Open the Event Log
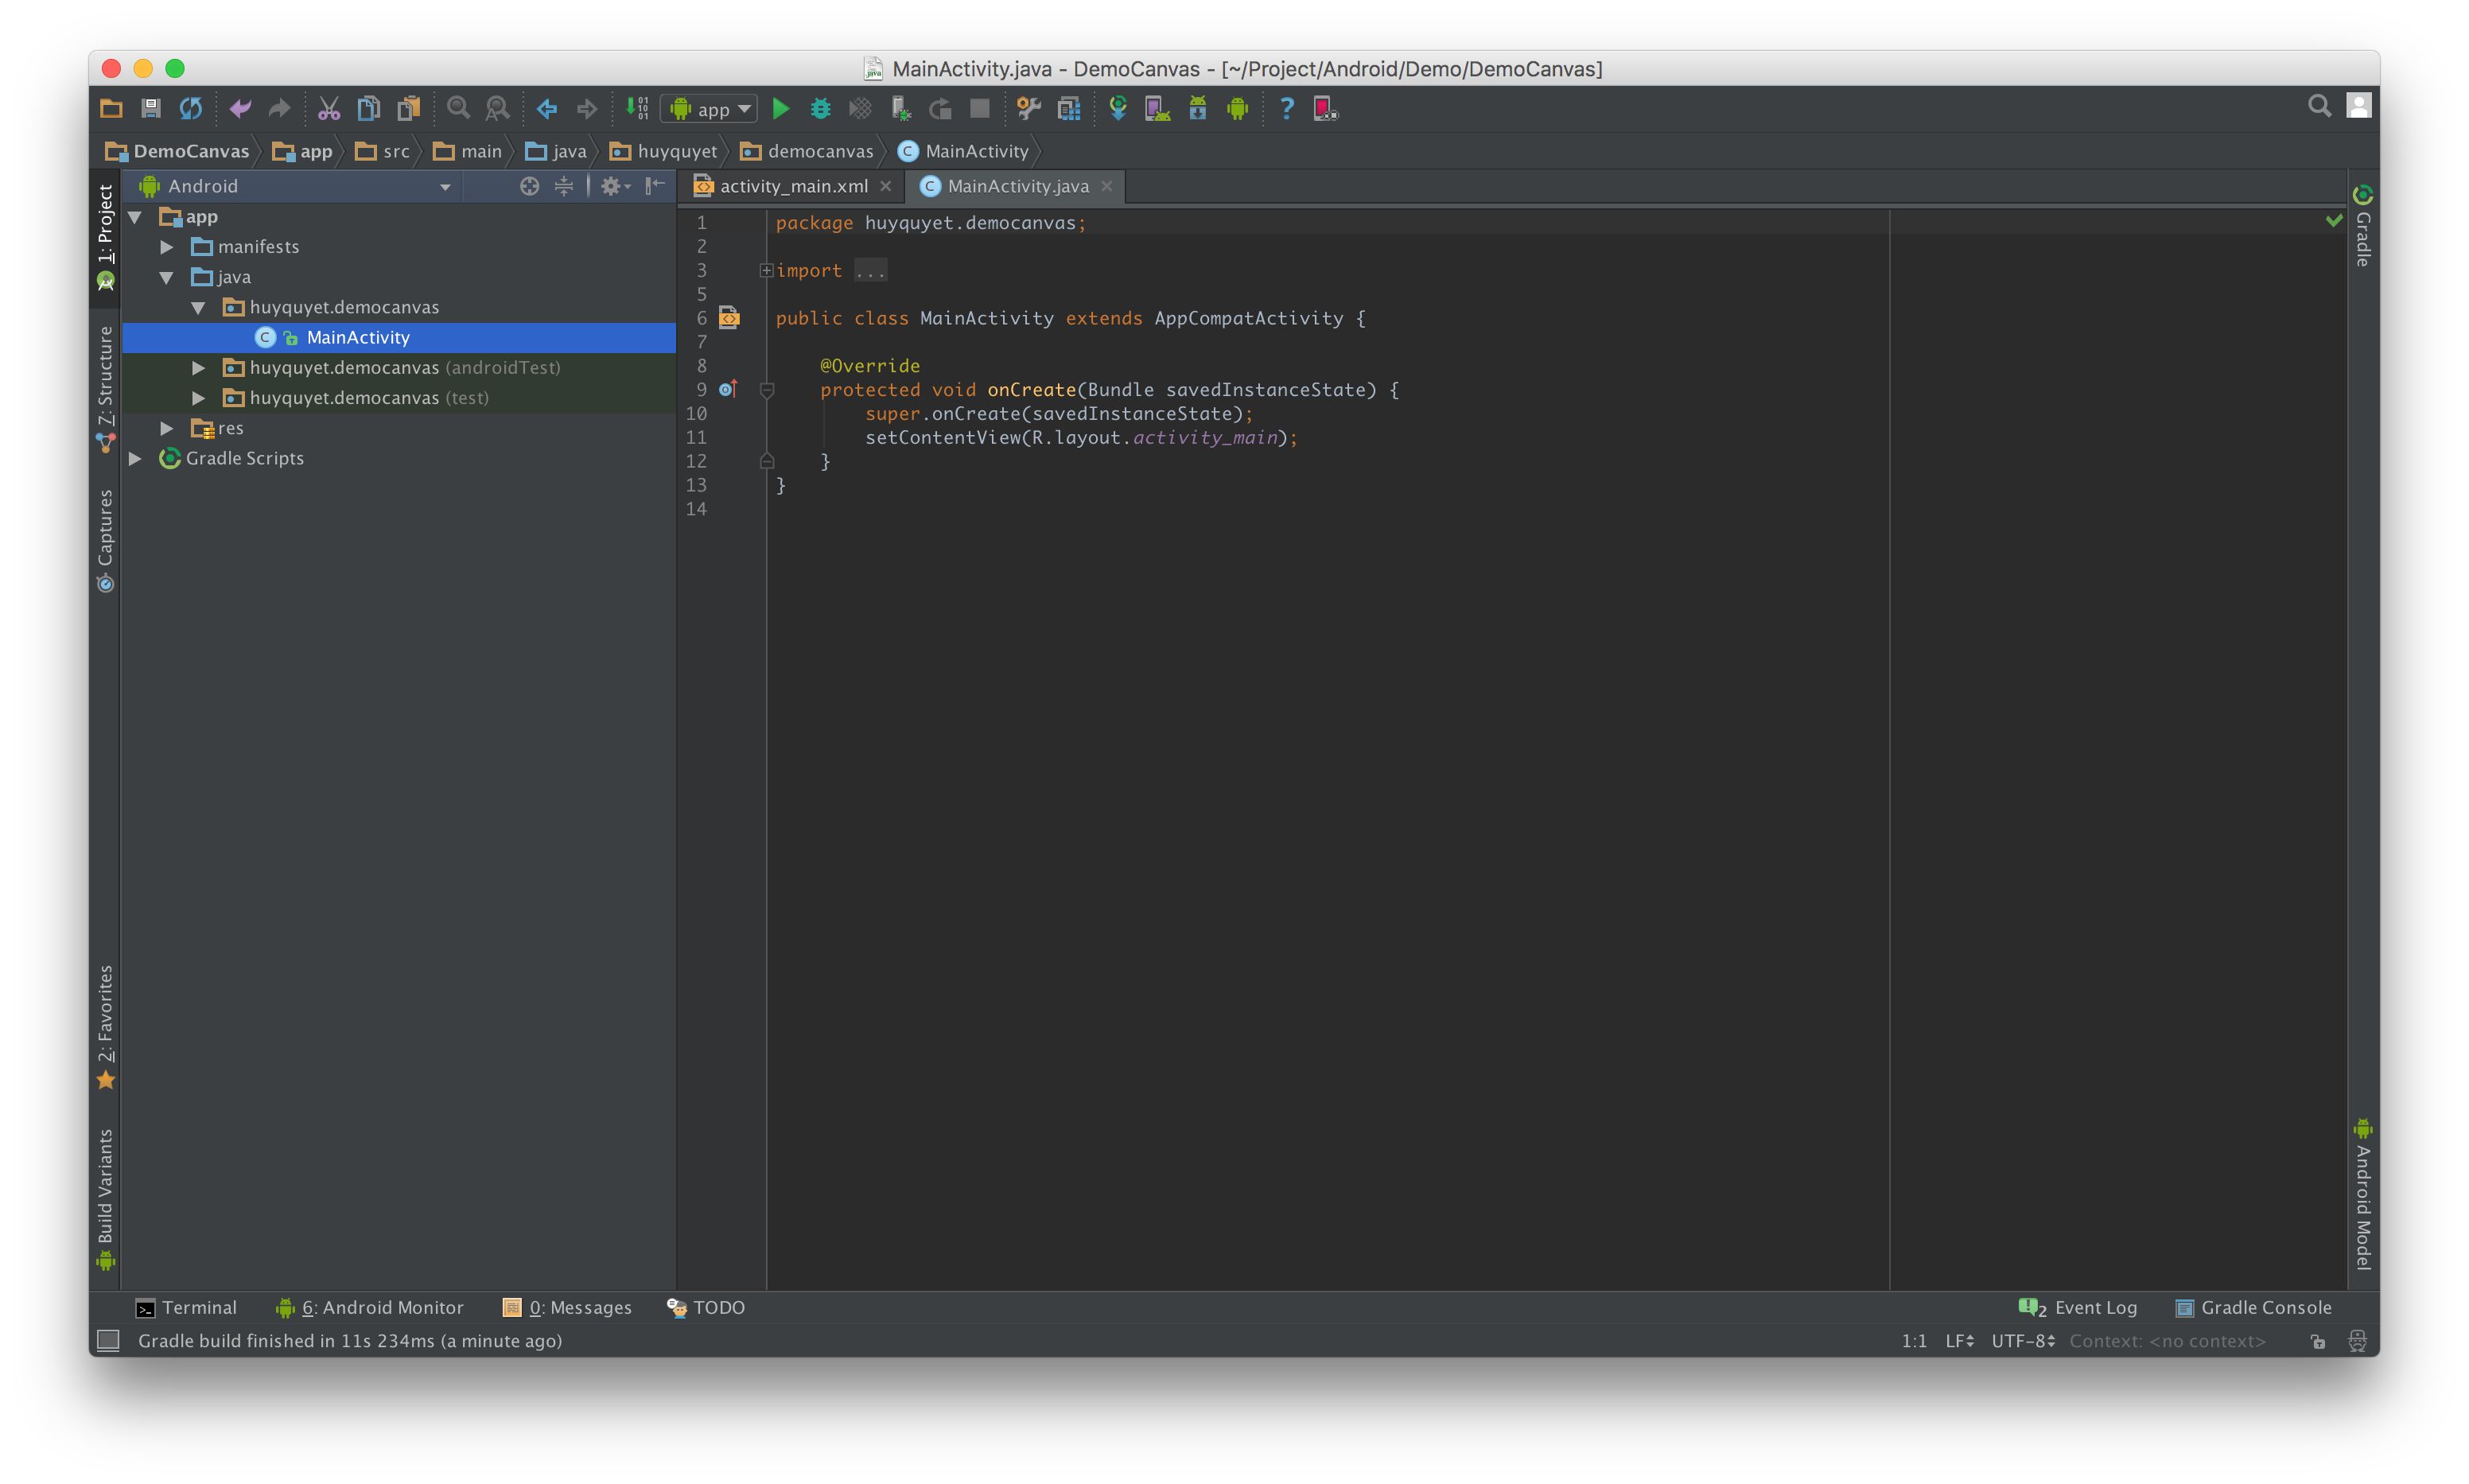Image resolution: width=2469 pixels, height=1484 pixels. coord(2078,1308)
